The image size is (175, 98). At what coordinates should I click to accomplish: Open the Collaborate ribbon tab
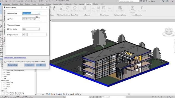(x=68, y=4)
